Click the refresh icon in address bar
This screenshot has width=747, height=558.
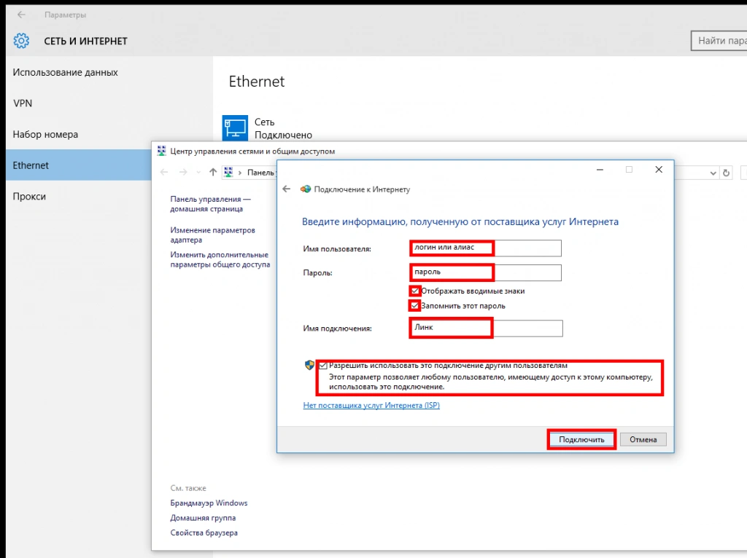click(x=726, y=173)
